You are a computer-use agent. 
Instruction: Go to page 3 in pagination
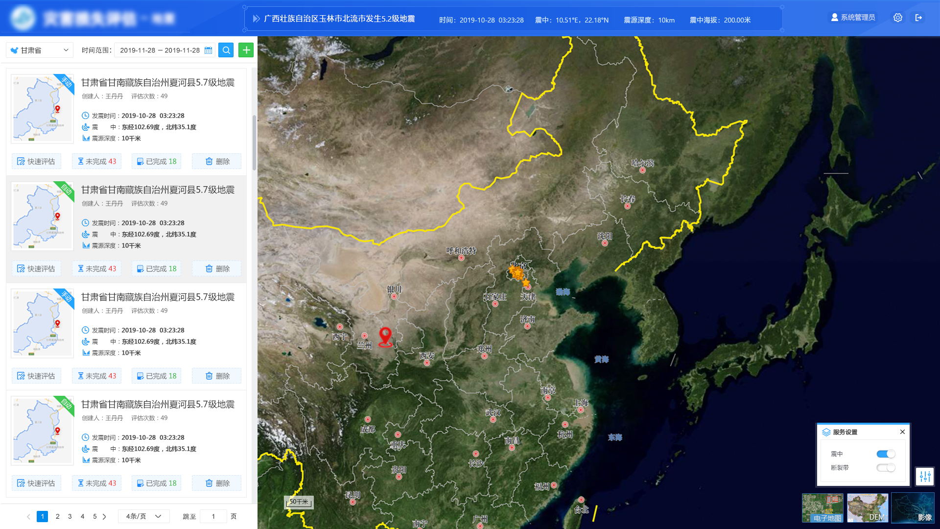(x=70, y=516)
